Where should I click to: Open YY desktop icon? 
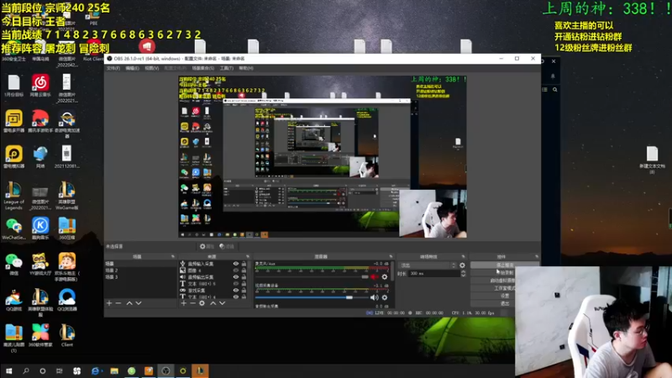(40, 264)
